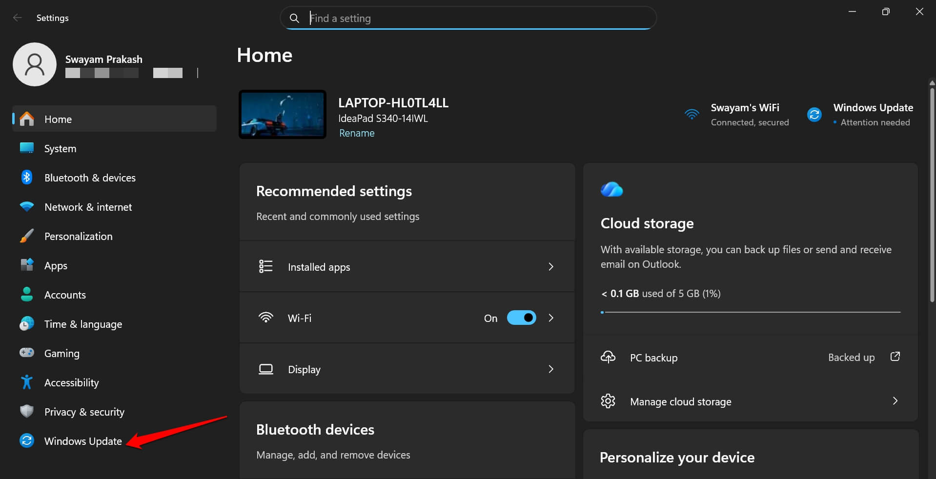Open Accessibility settings
936x479 pixels.
[115, 382]
